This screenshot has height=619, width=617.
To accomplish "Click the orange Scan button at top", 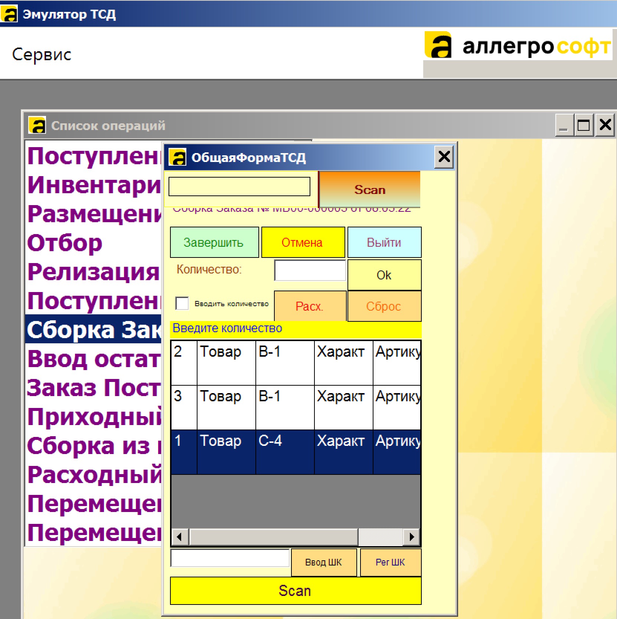I will tap(369, 189).
